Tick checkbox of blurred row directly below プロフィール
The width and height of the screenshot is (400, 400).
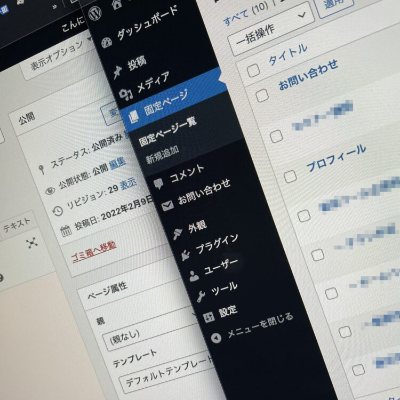(304, 216)
